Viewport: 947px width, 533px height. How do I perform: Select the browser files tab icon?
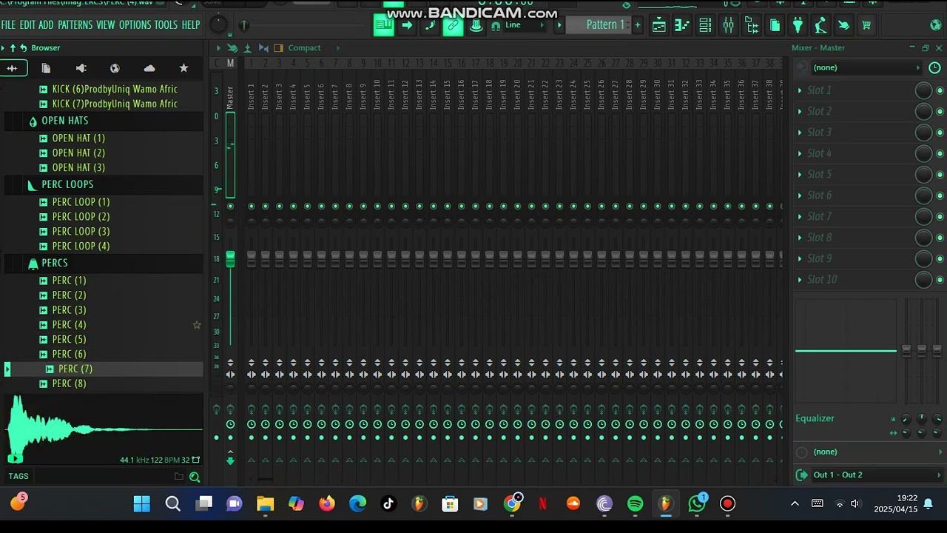(x=46, y=68)
